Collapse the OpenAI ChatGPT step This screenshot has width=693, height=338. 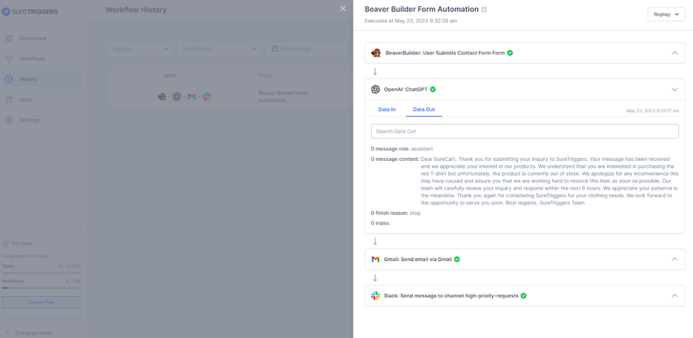tap(674, 89)
